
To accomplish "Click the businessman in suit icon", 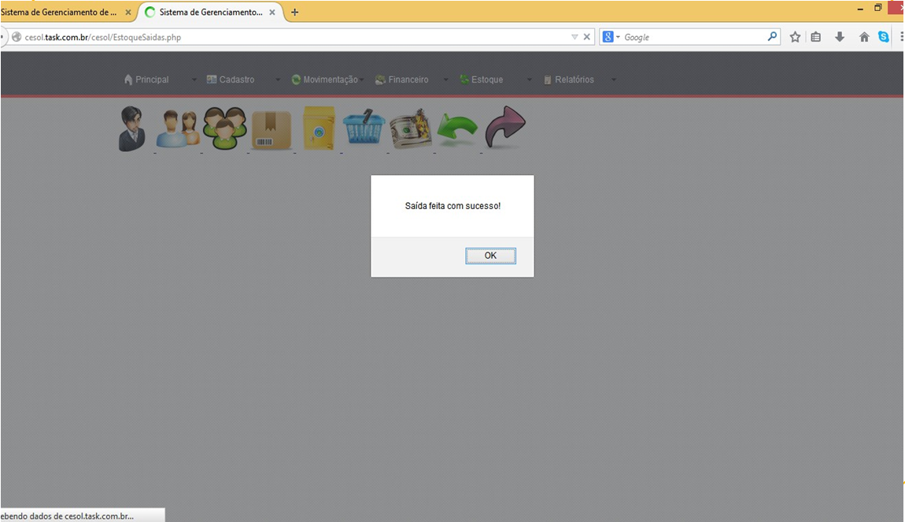I will (131, 129).
